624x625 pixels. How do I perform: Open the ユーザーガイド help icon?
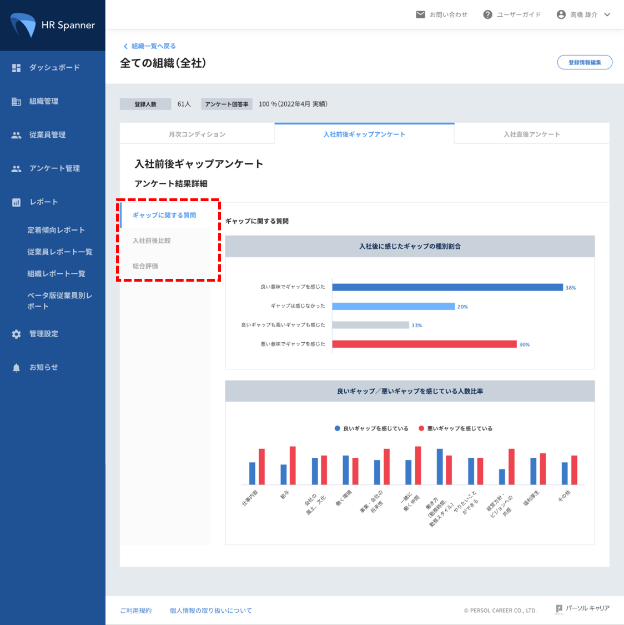coord(487,14)
